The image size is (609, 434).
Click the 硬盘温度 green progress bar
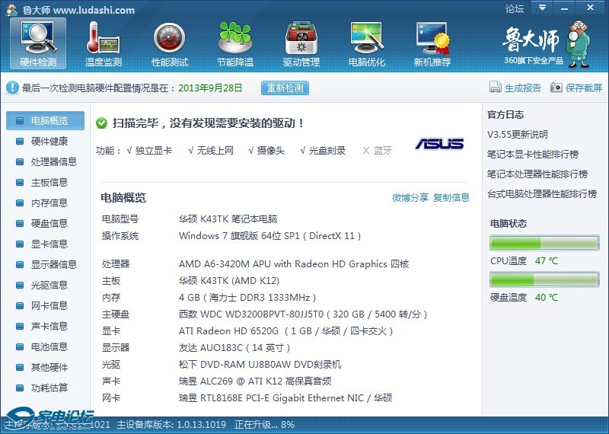[x=544, y=280]
